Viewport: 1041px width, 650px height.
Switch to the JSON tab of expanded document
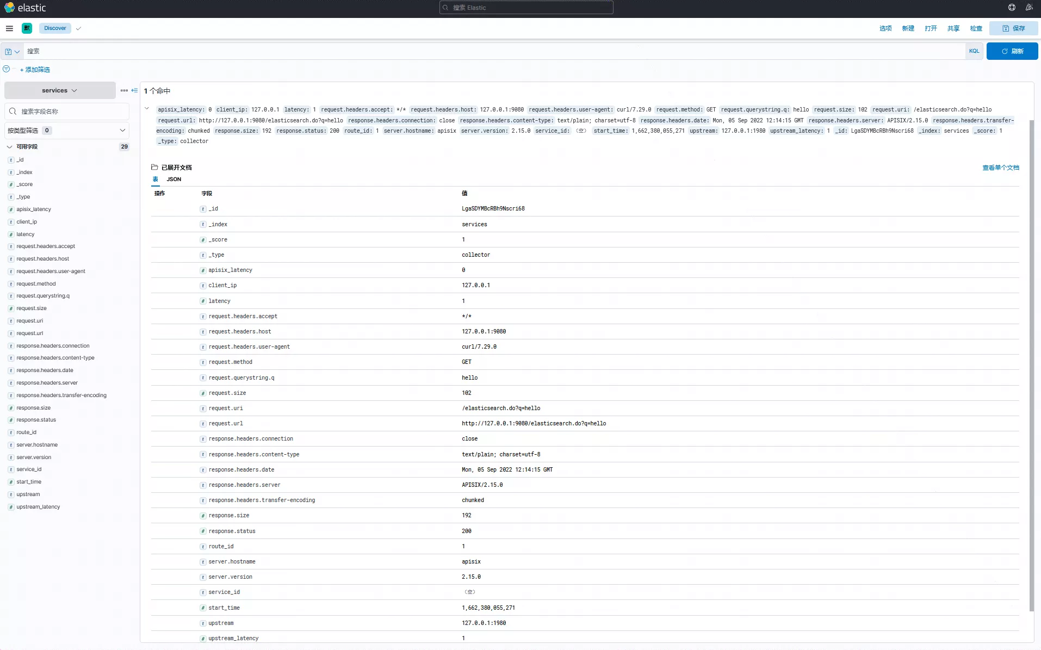click(x=173, y=179)
